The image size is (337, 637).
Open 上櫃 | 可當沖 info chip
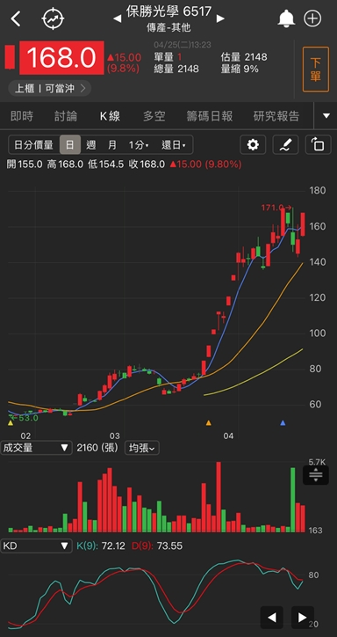tap(50, 88)
